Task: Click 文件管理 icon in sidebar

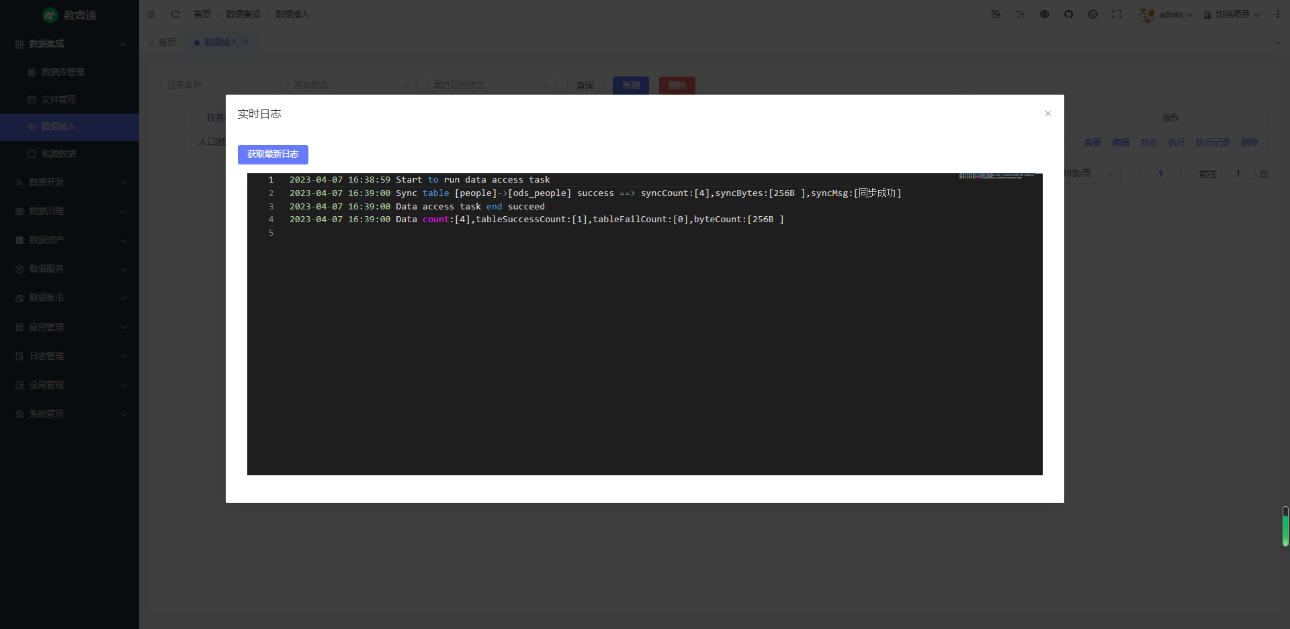Action: pos(32,99)
